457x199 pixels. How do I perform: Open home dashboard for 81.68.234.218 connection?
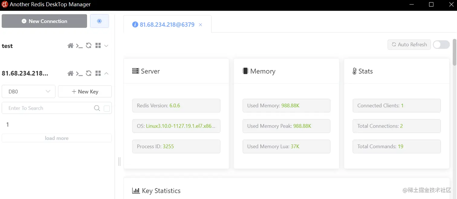click(x=70, y=74)
